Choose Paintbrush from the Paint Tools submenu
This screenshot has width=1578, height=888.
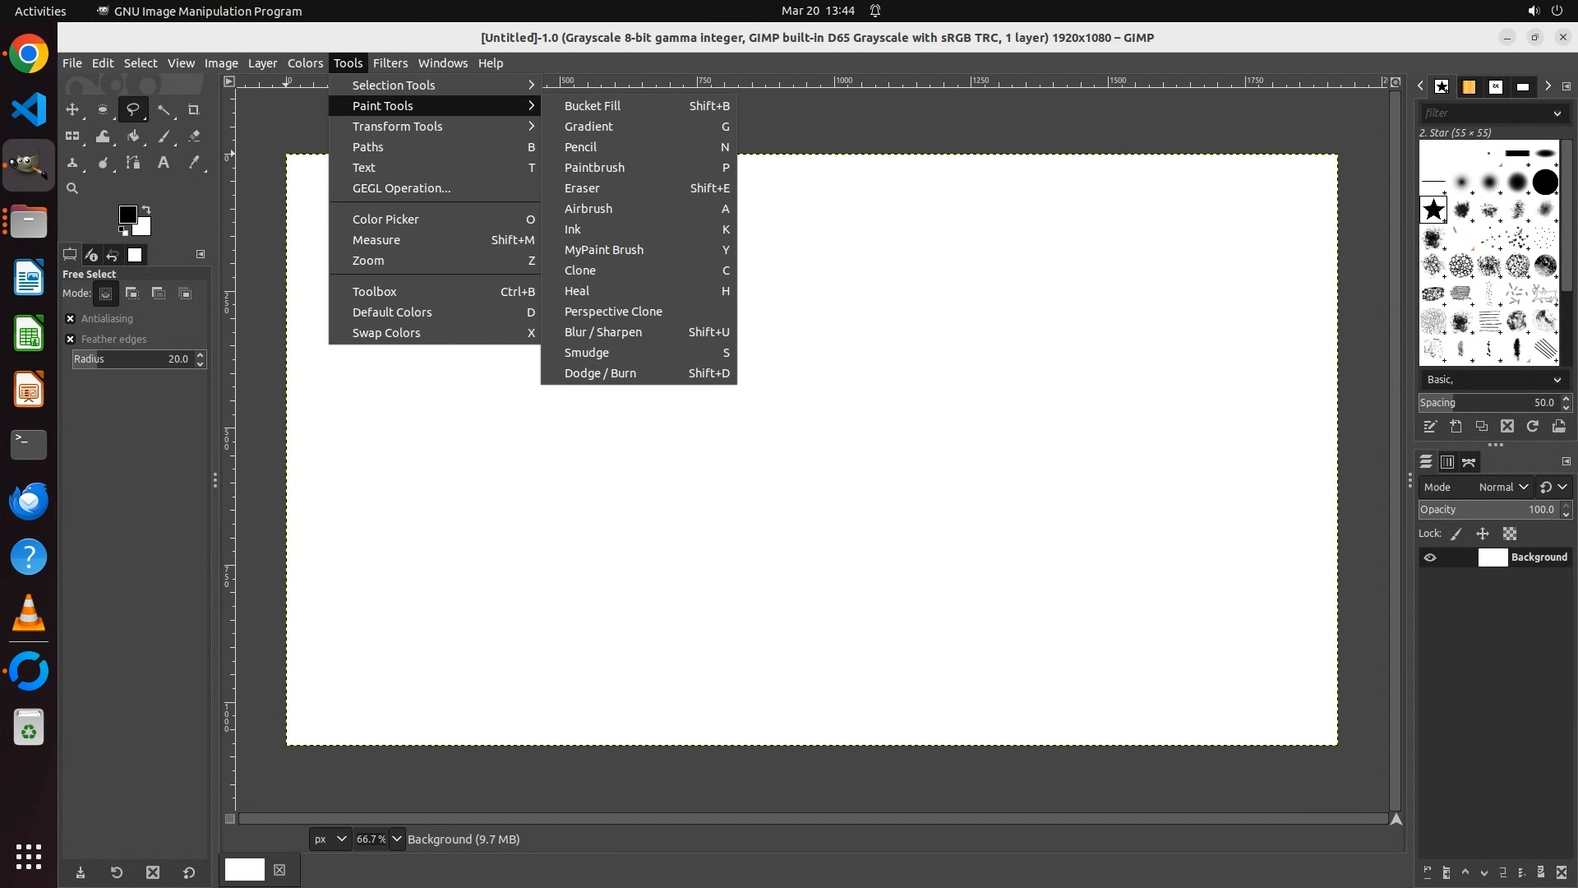coord(594,168)
